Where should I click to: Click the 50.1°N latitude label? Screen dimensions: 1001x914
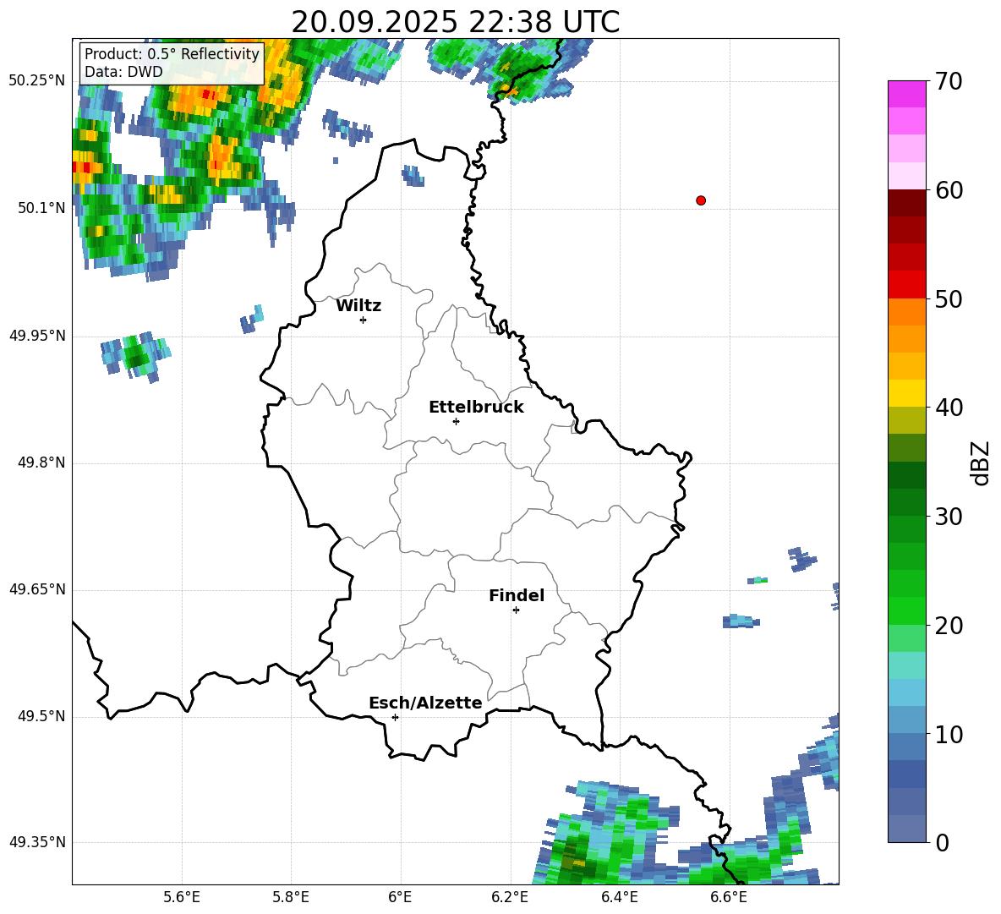point(41,208)
